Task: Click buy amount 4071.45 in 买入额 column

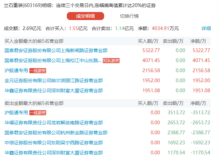Action: 151,60
